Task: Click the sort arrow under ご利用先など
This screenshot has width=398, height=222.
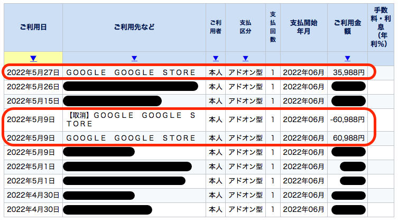Action: (134, 58)
